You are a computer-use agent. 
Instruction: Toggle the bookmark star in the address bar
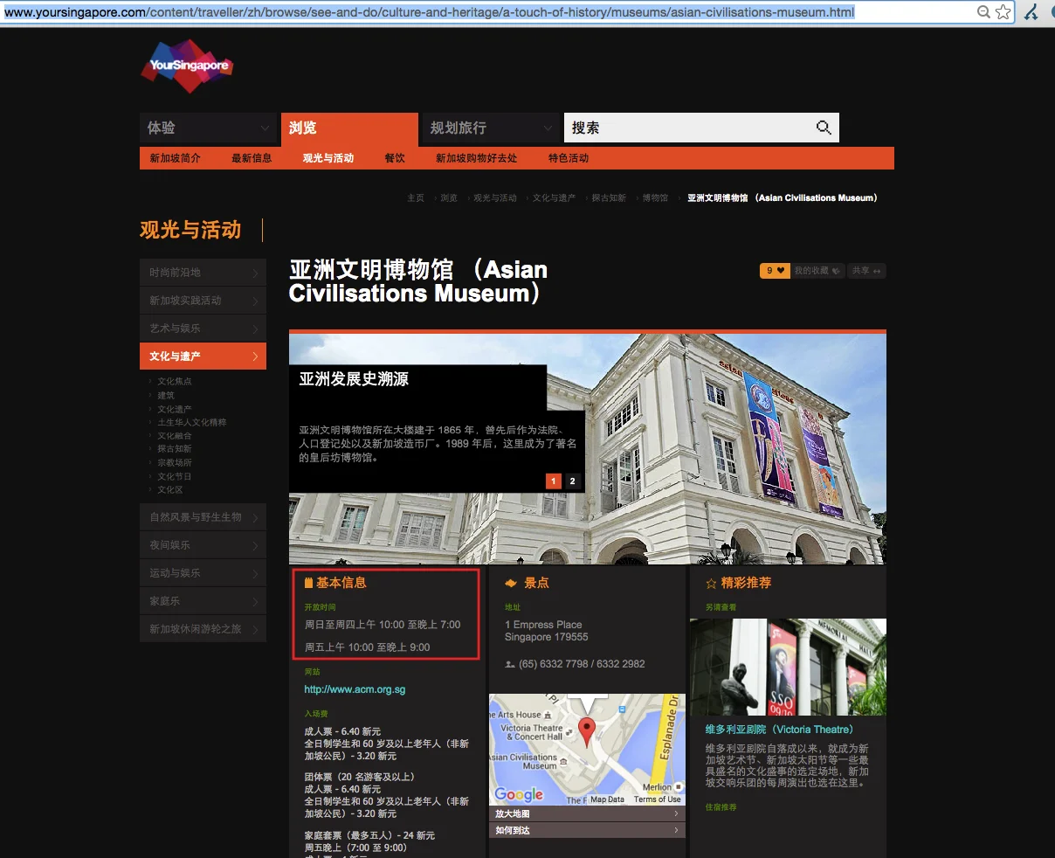click(1001, 12)
